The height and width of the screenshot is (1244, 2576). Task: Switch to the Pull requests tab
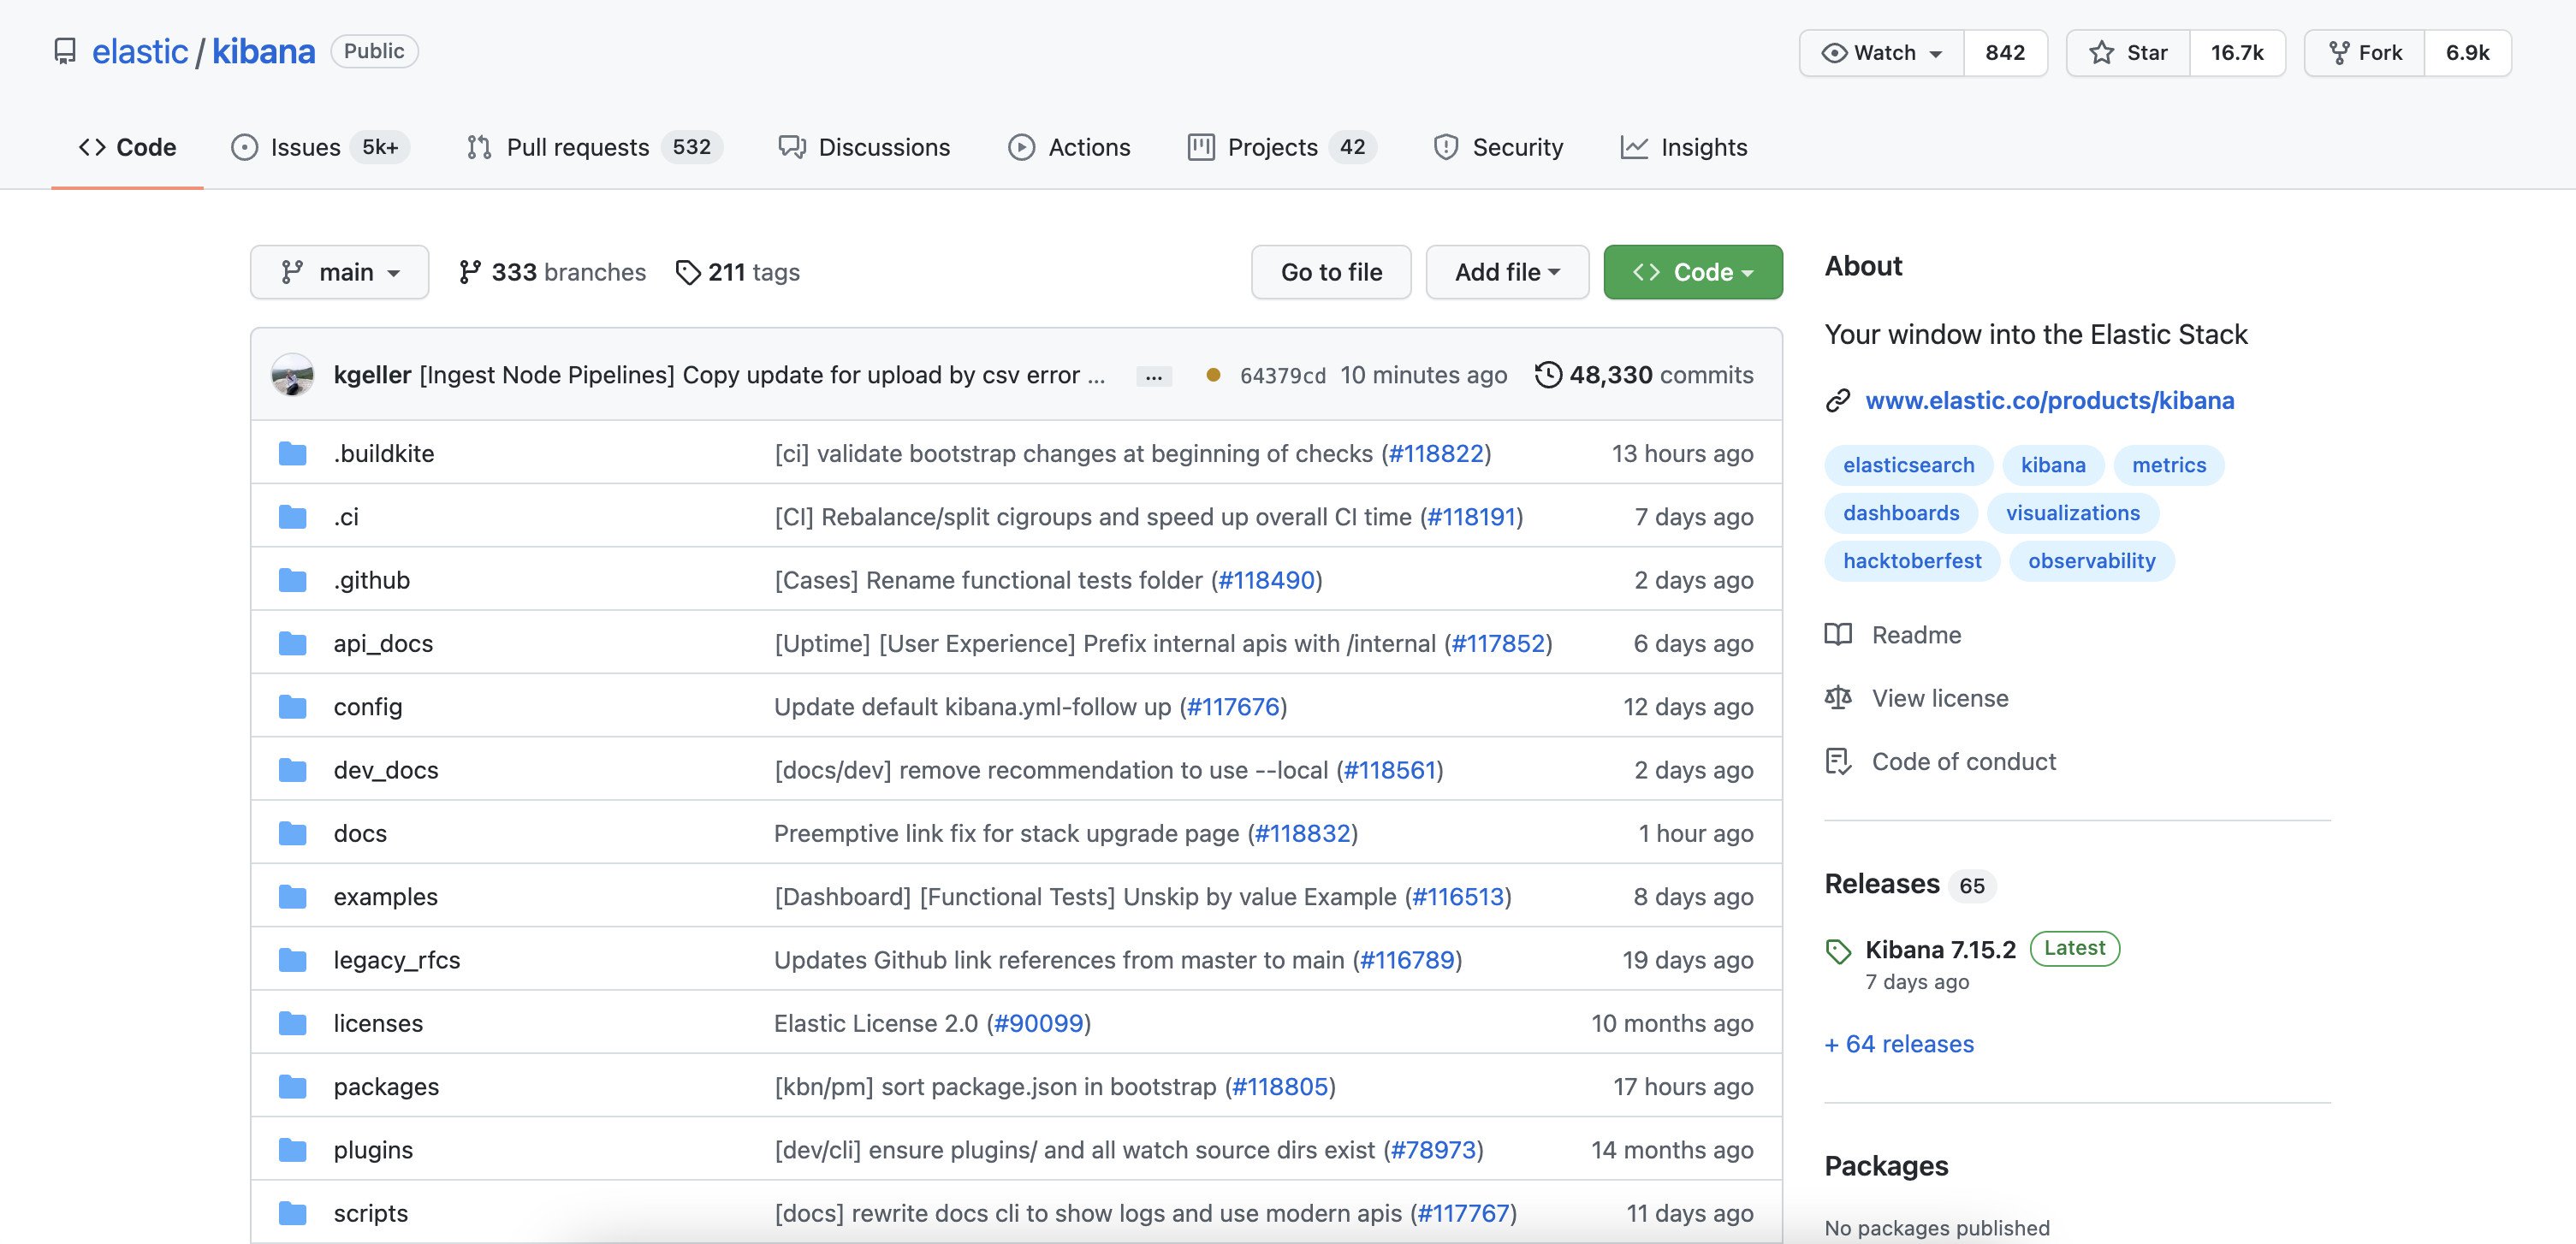[577, 148]
